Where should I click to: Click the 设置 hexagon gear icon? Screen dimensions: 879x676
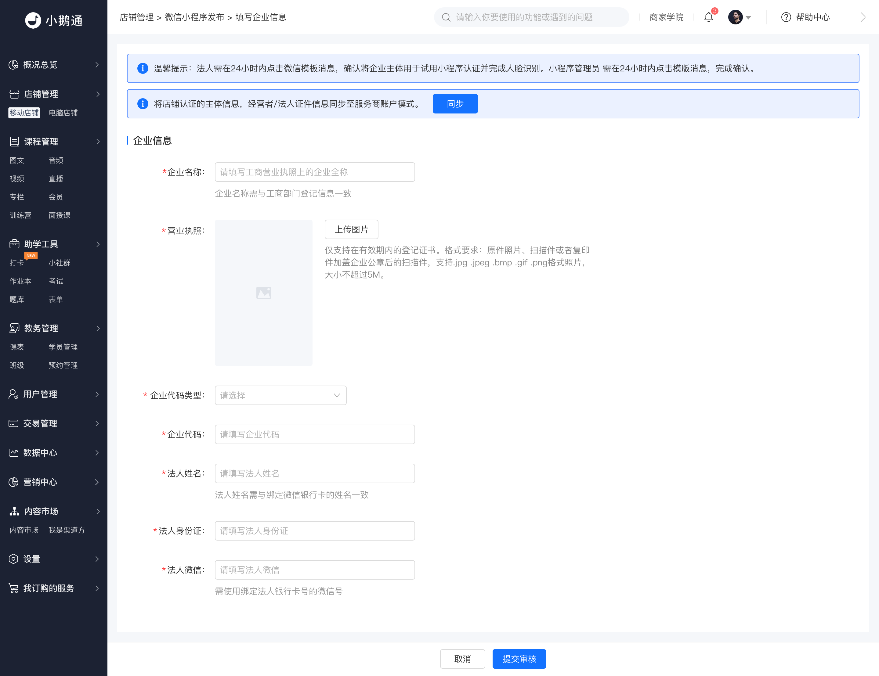click(13, 559)
